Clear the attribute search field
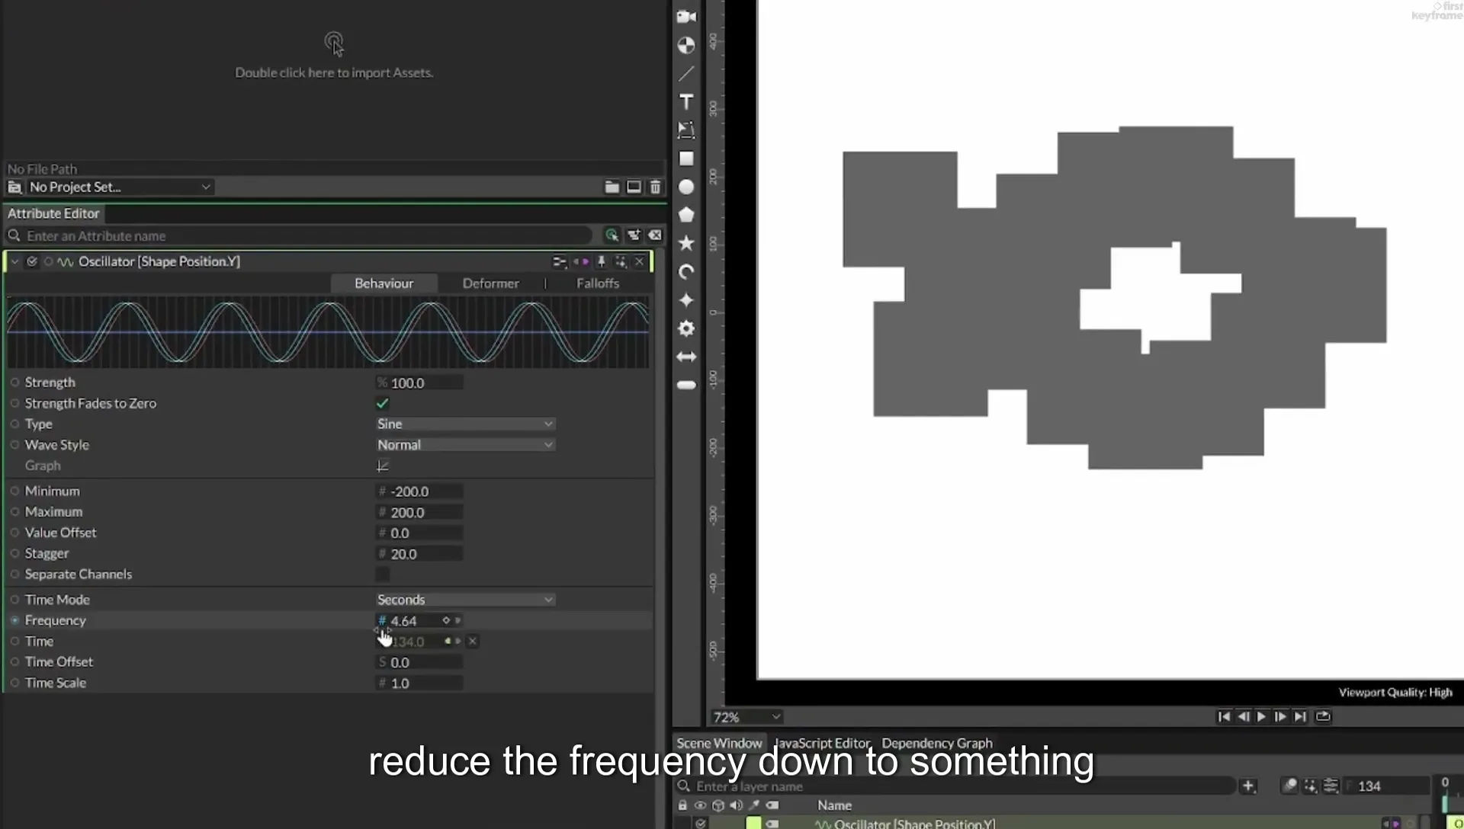The height and width of the screenshot is (829, 1464). [655, 235]
